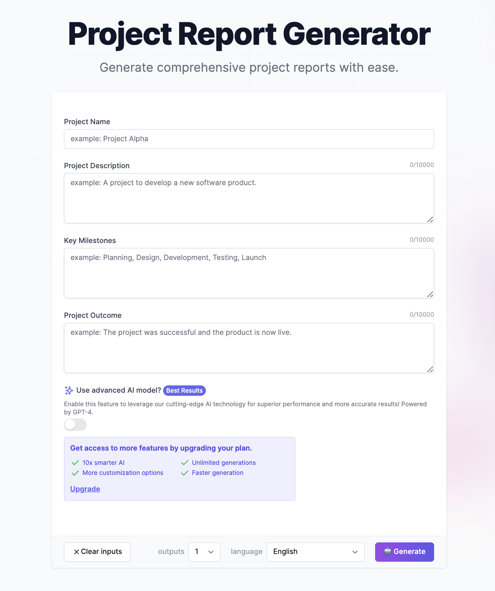Click the green checkmark beside 10x smarter AI
Image resolution: width=495 pixels, height=591 pixels.
click(x=74, y=462)
